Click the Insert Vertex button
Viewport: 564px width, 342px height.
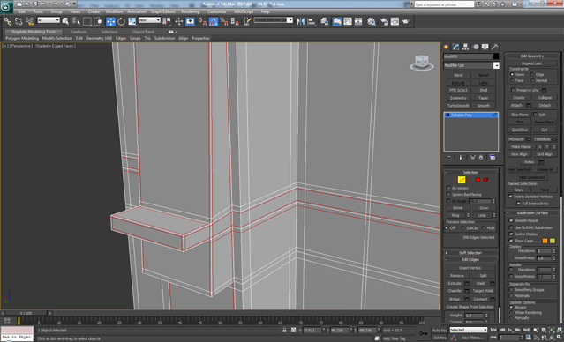[x=470, y=268]
